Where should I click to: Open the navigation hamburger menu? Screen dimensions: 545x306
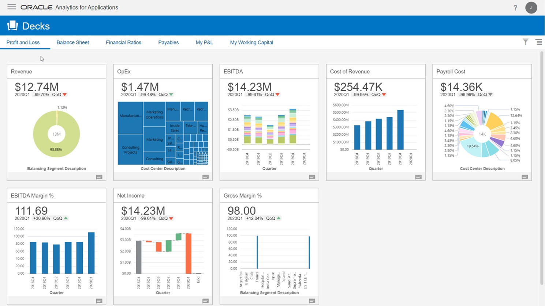coord(11,7)
